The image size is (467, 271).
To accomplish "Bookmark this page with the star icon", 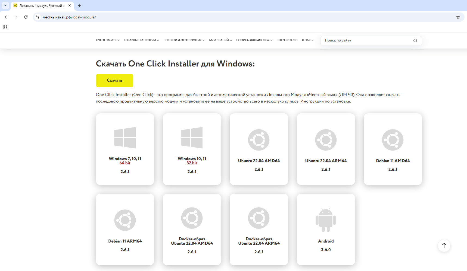I will pyautogui.click(x=458, y=17).
